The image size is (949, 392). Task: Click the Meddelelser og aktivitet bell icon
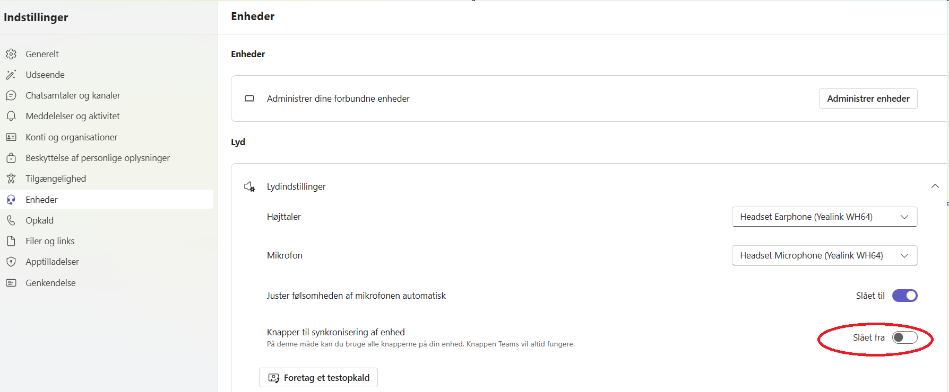click(x=11, y=116)
